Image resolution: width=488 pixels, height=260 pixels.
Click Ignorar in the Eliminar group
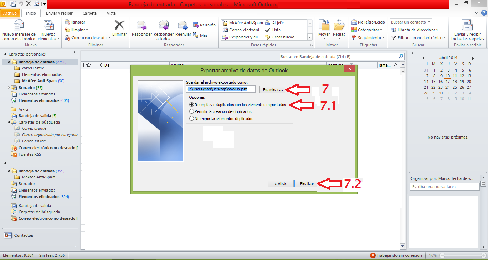click(x=75, y=22)
